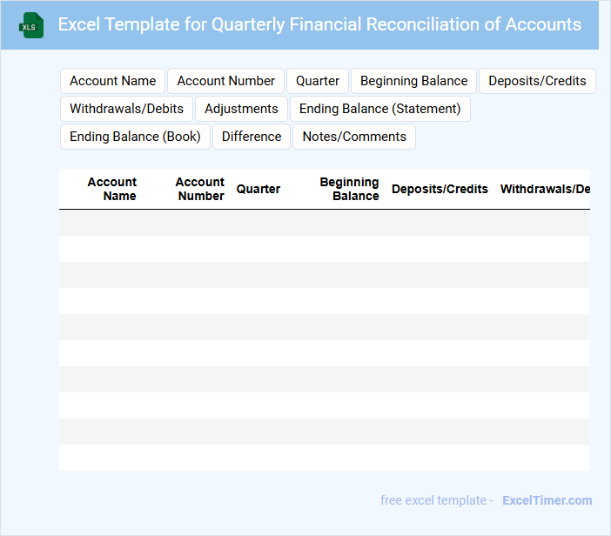Click the Account Number column header

(200, 189)
